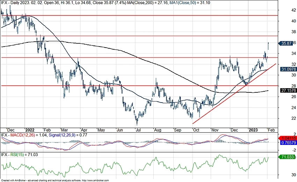
Task: Click the 2023 year label on time axis
Action: pyautogui.click(x=253, y=130)
